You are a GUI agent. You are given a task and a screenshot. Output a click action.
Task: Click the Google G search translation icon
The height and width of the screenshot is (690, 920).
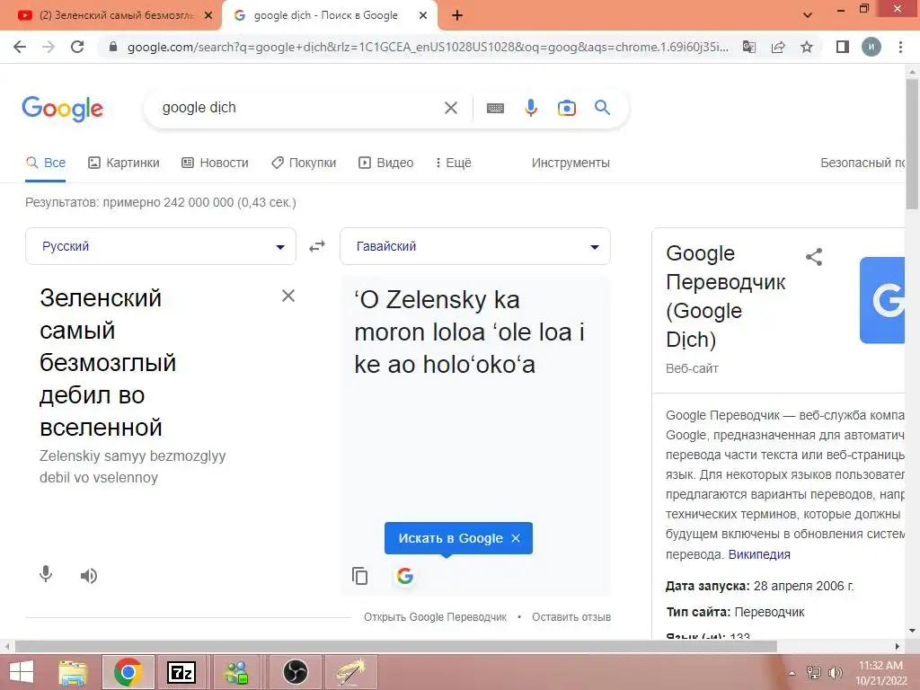pyautogui.click(x=405, y=576)
